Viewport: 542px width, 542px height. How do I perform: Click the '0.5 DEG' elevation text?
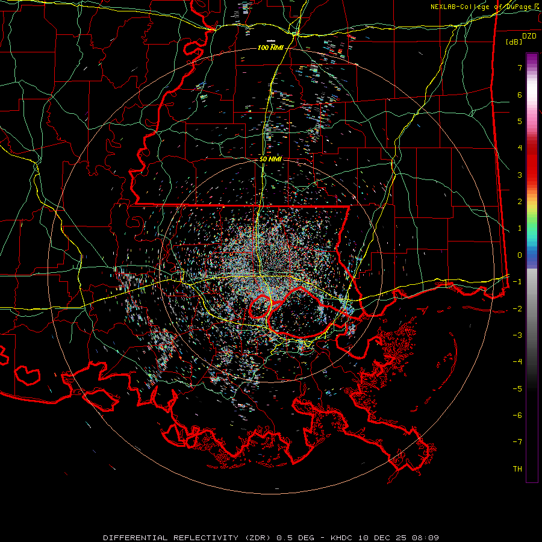(295, 538)
